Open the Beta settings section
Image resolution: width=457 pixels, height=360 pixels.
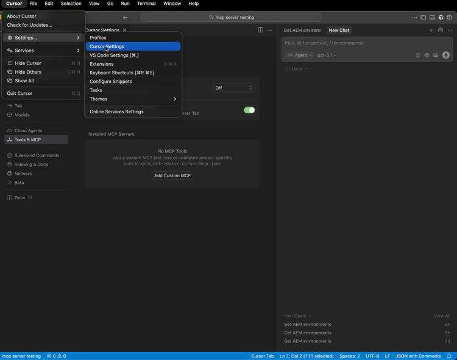pyautogui.click(x=36, y=183)
